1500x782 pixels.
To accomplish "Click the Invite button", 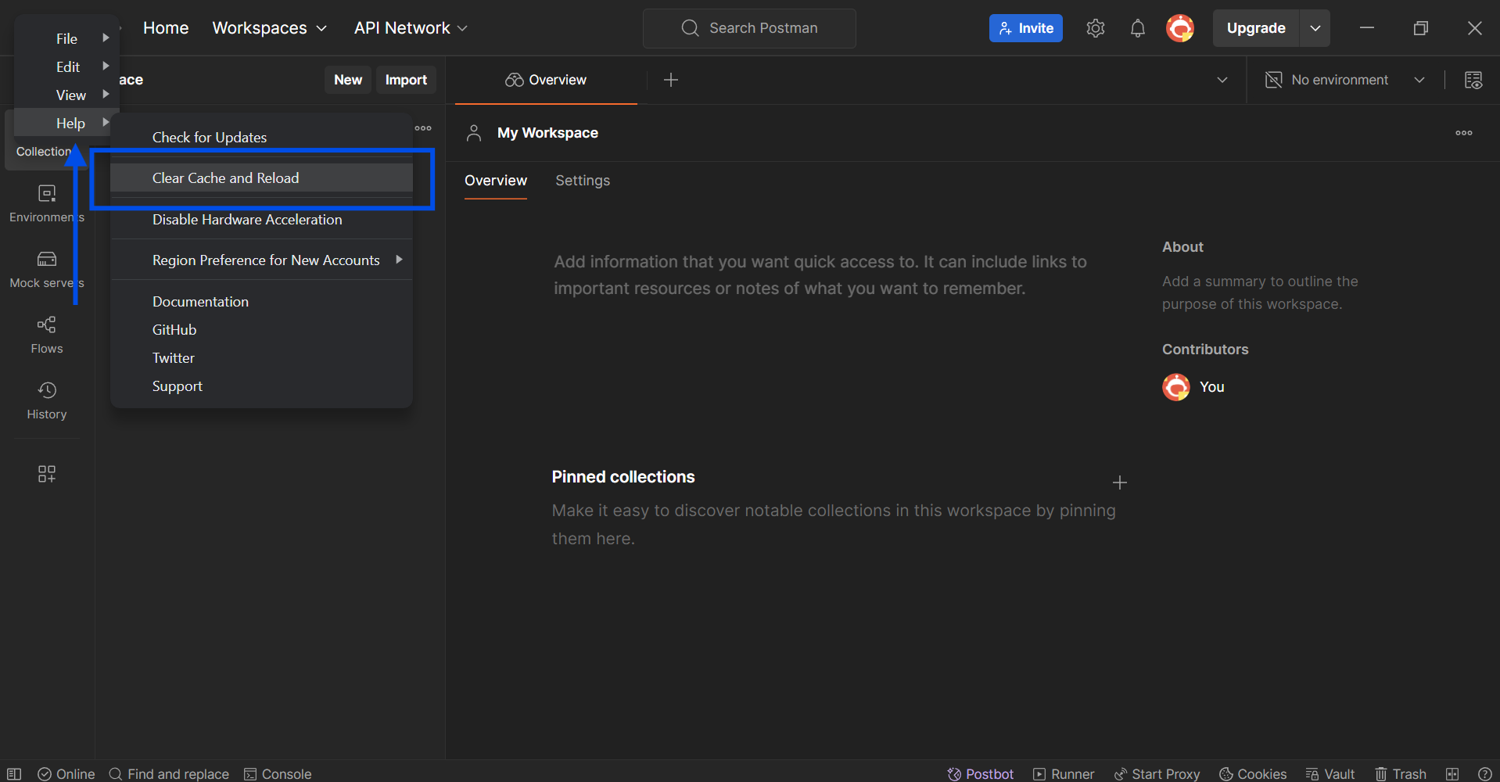I will pos(1026,28).
